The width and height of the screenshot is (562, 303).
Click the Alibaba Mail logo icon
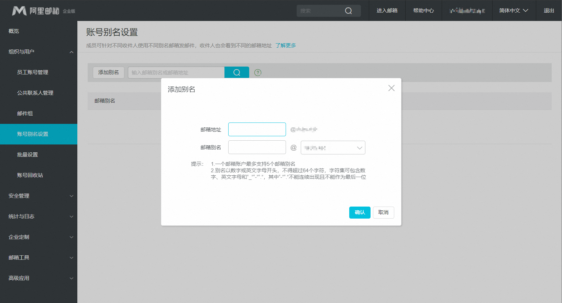(x=19, y=11)
